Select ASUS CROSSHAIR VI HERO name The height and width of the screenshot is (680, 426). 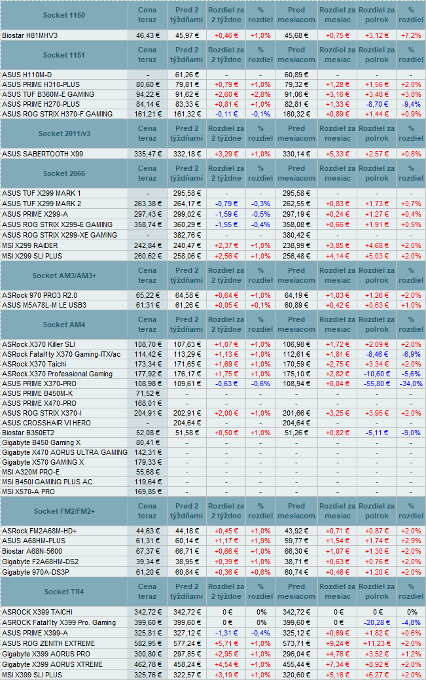(46, 423)
